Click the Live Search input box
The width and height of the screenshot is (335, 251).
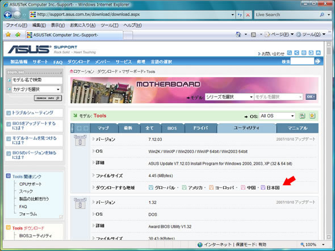287,15
